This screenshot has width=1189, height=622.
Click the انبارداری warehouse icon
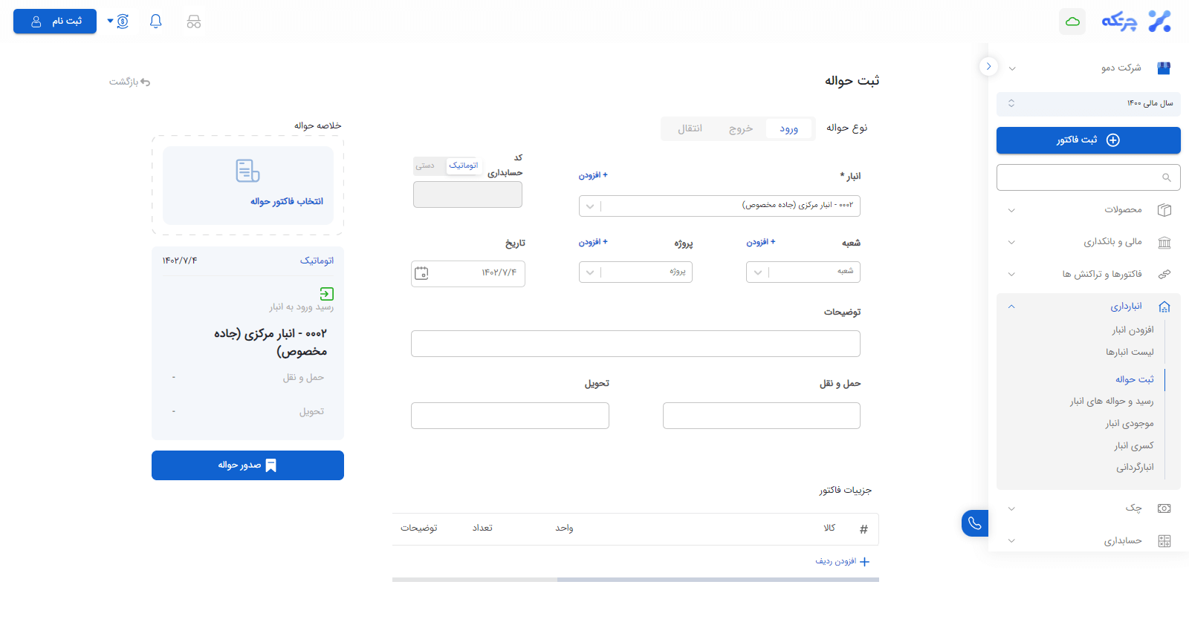point(1164,307)
